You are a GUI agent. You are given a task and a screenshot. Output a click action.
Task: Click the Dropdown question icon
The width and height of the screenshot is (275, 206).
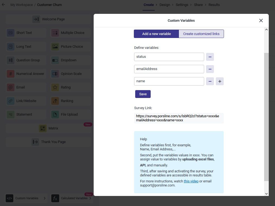(55, 60)
